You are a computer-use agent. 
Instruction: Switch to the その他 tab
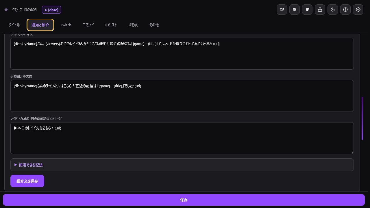click(154, 25)
